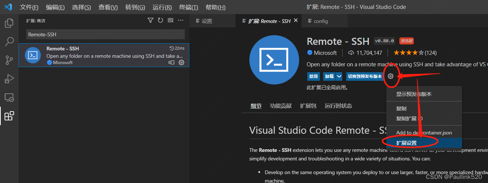
Task: Select the 细节 details tab
Action: pyautogui.click(x=256, y=106)
